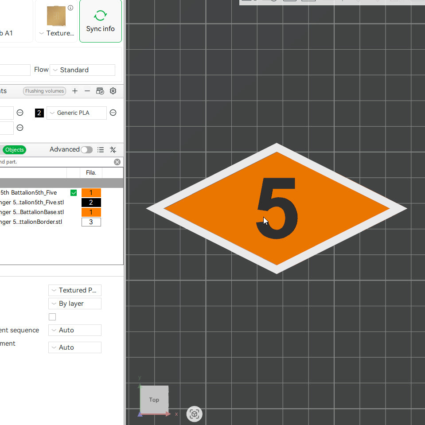This screenshot has width=425, height=425.
Task: Open the Generic PLA filament dropdown
Action: (77, 113)
